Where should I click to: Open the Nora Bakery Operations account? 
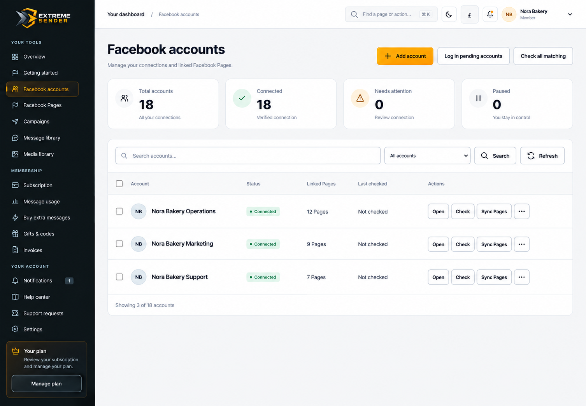pos(438,211)
